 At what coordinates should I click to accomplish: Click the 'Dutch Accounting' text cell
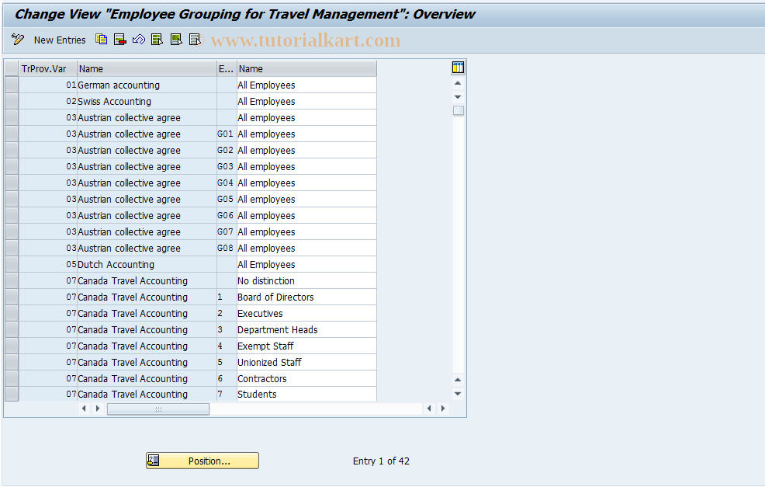point(147,264)
